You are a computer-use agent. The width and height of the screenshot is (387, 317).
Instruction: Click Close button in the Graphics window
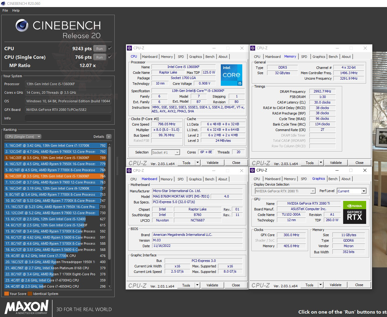pos(359,285)
